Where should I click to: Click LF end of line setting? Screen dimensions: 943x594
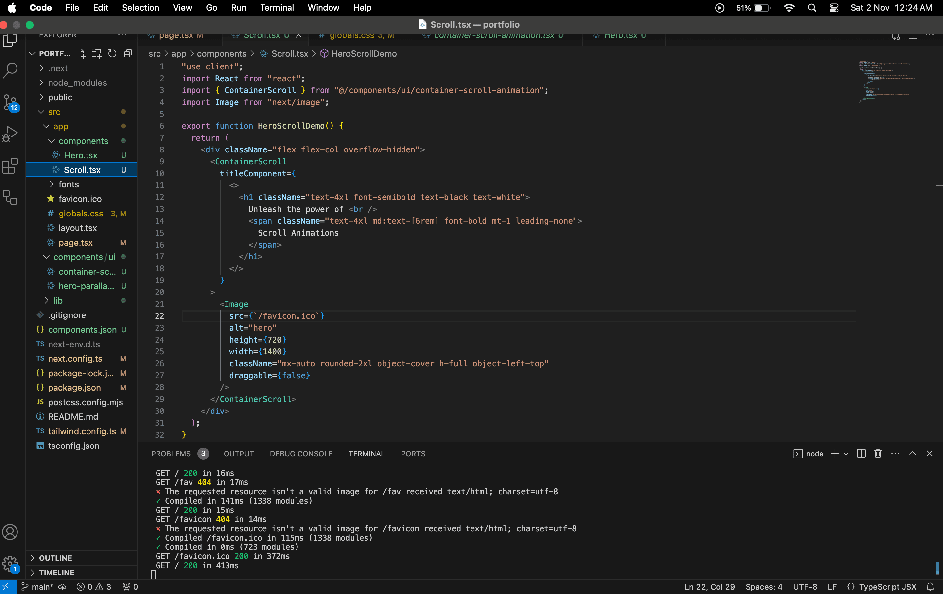[833, 586]
